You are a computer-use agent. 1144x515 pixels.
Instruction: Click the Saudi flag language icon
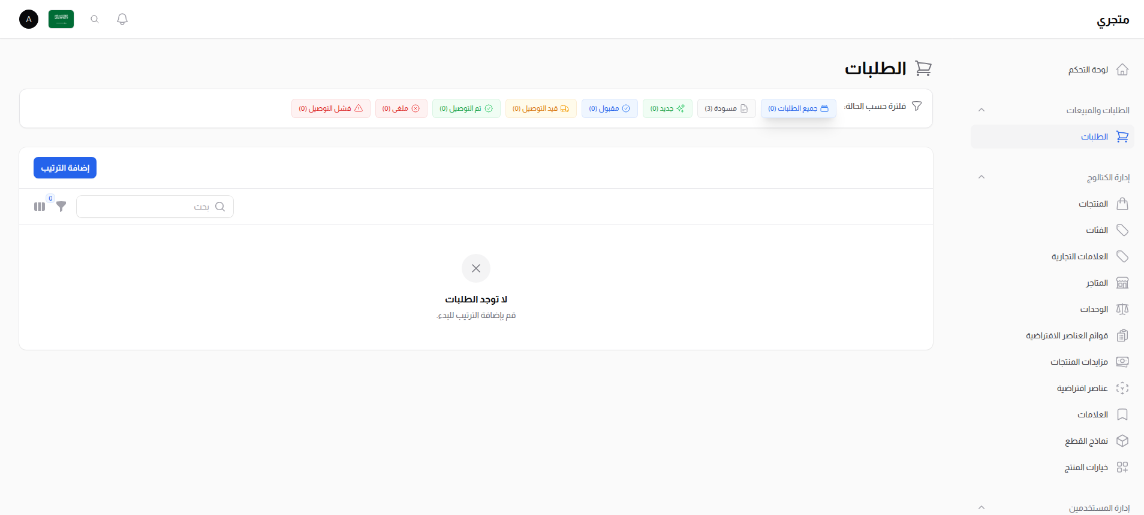click(61, 19)
